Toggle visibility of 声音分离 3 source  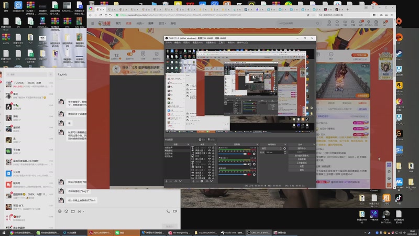pyautogui.click(x=210, y=151)
